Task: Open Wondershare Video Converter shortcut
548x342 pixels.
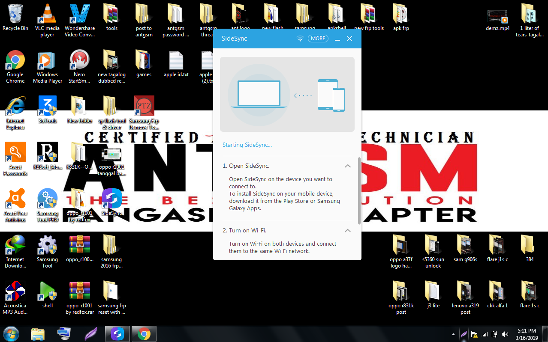Action: click(80, 21)
